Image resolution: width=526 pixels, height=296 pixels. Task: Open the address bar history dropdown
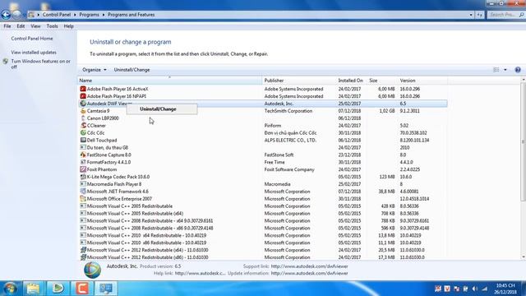coord(471,15)
